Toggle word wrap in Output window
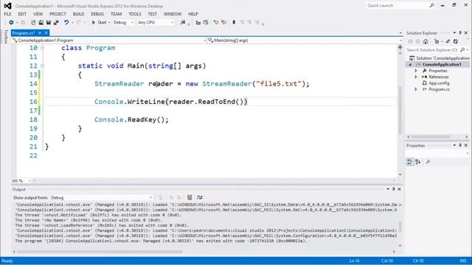Screen dimensions: 472x265 point(200,197)
